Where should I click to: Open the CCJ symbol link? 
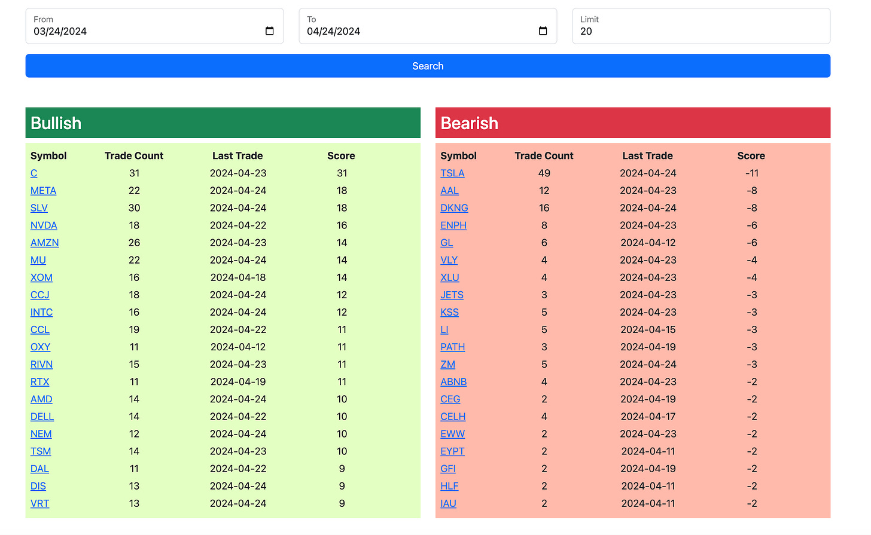coord(40,295)
